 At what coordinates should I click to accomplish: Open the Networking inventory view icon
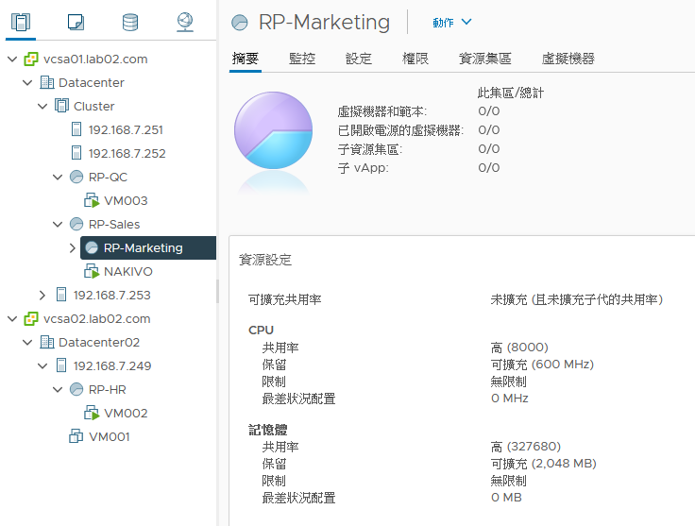185,22
